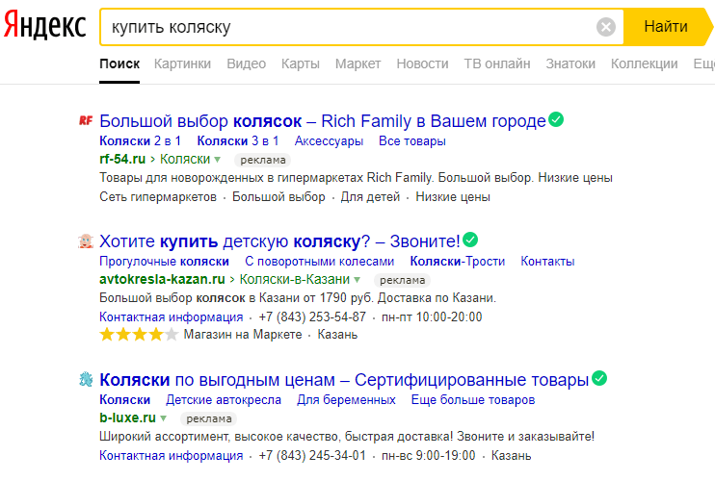This screenshot has height=481, width=715.
Task: Open 'Хотите купить детскую коляску' result title
Action: click(x=280, y=241)
